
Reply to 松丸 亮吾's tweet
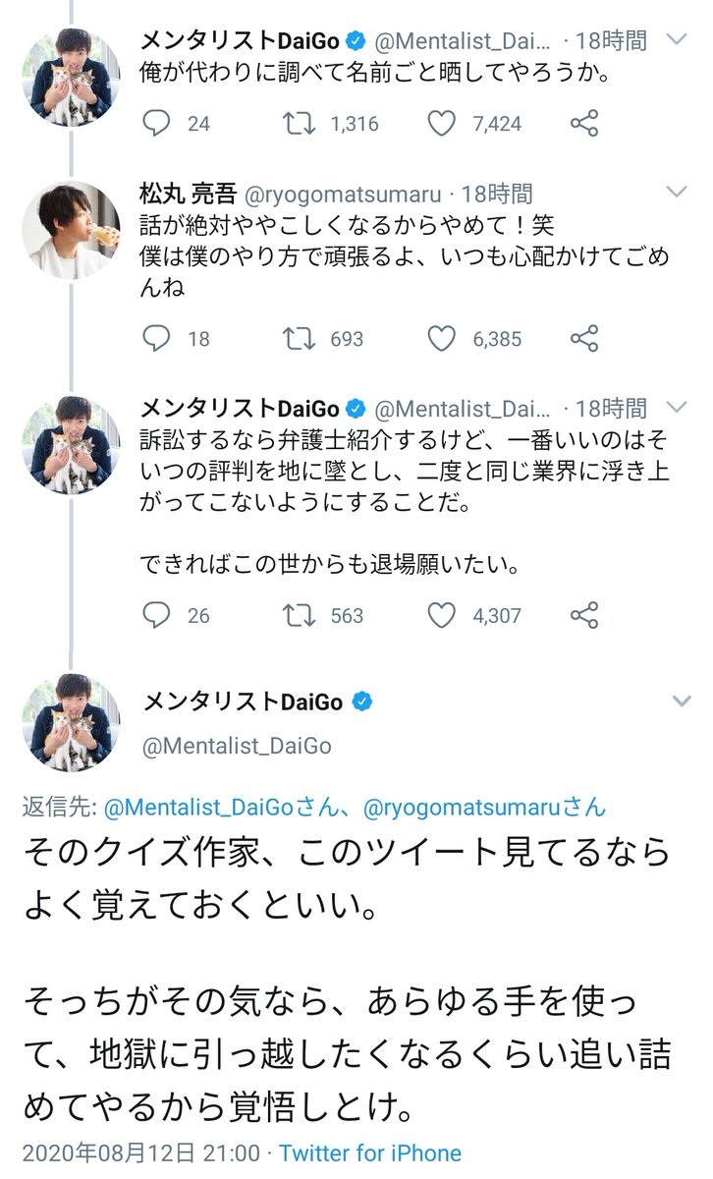pos(157,339)
